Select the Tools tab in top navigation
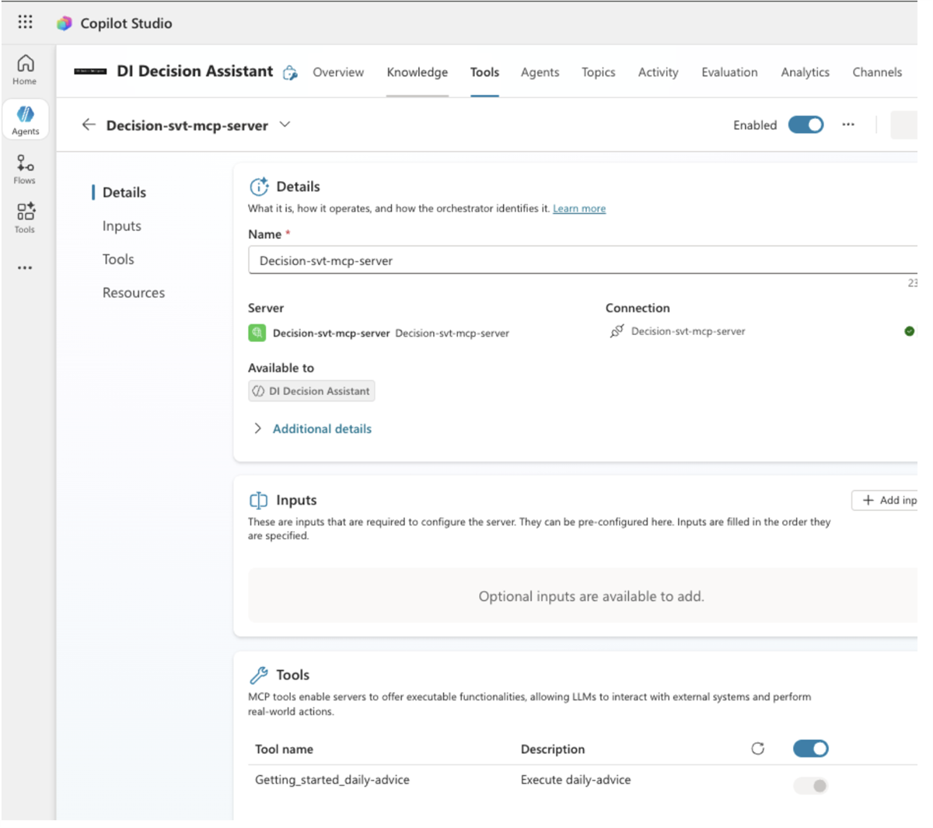This screenshot has width=933, height=828. (x=484, y=72)
